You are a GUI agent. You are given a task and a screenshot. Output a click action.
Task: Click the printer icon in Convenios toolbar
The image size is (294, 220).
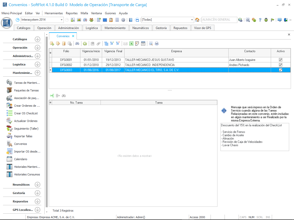pos(157,44)
